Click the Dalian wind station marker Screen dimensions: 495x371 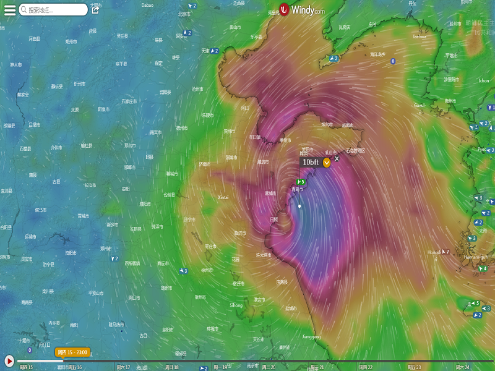pos(335,59)
